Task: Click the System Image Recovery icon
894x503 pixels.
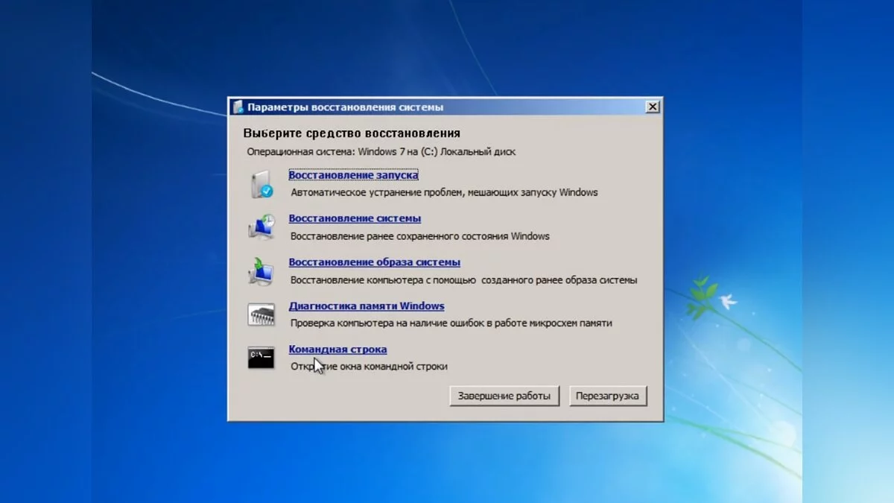Action: [x=261, y=271]
